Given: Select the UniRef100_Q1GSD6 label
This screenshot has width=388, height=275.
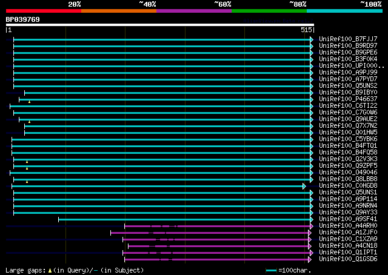Looking at the screenshot, I should (348, 259).
